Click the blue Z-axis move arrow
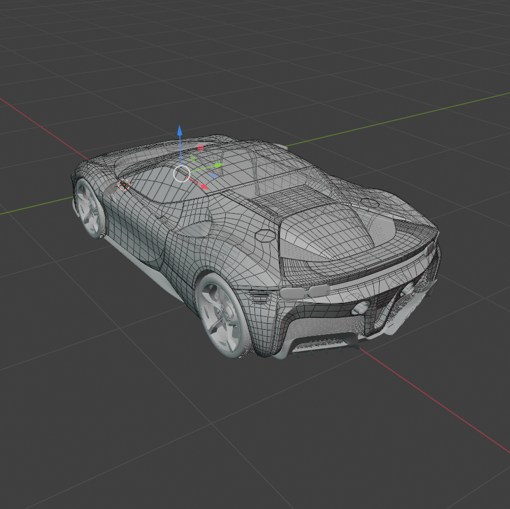Screen dimensions: 510x509 click(x=179, y=133)
